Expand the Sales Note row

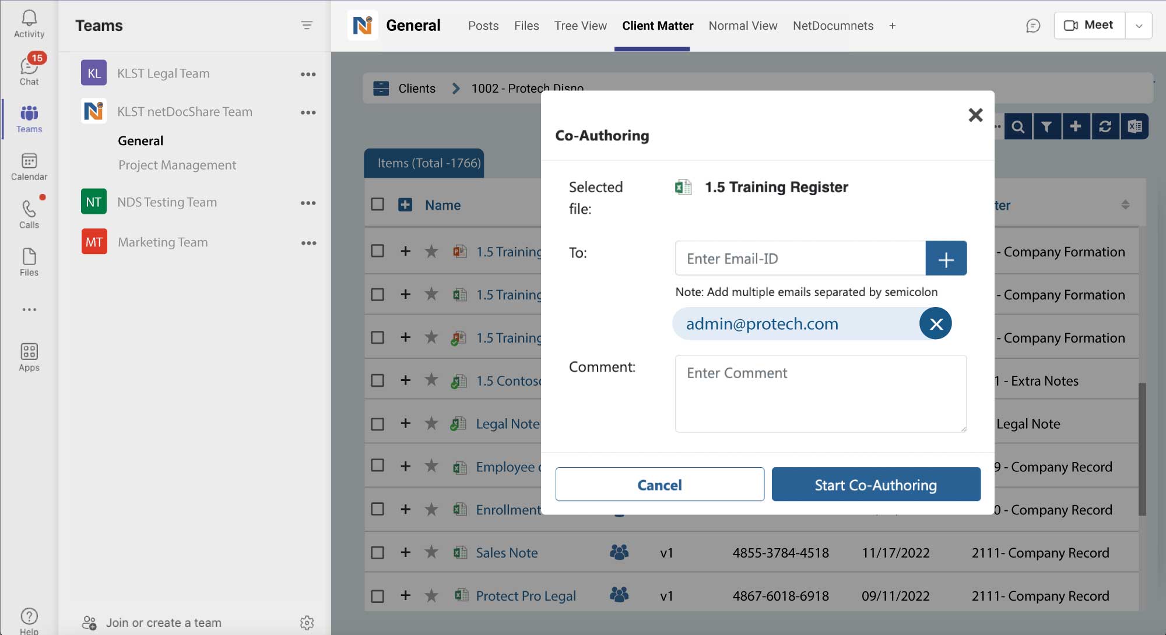click(406, 552)
